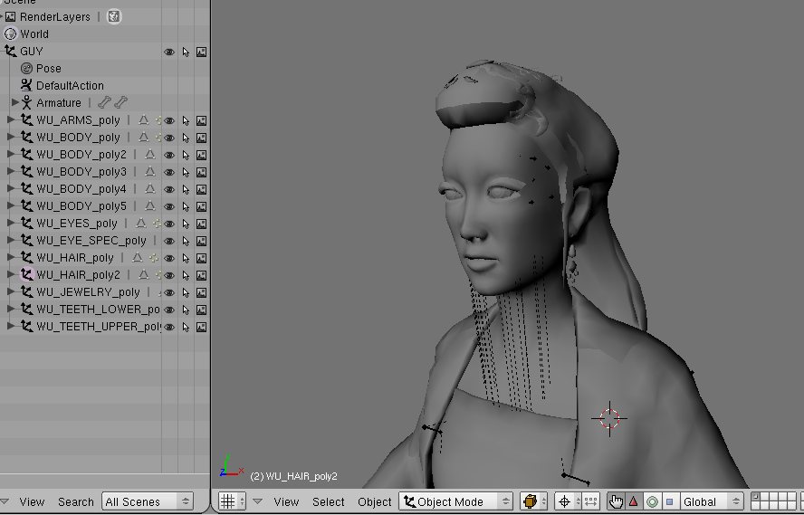Open the 3D view window type selector

[233, 501]
